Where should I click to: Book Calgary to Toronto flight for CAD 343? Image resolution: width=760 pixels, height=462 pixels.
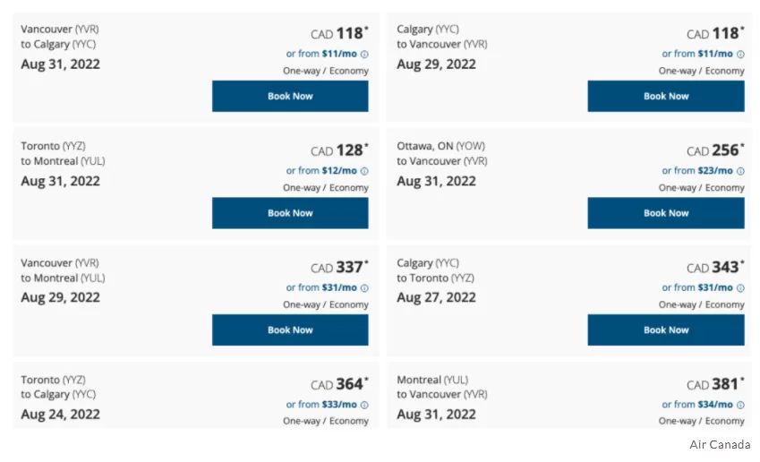[x=666, y=329]
